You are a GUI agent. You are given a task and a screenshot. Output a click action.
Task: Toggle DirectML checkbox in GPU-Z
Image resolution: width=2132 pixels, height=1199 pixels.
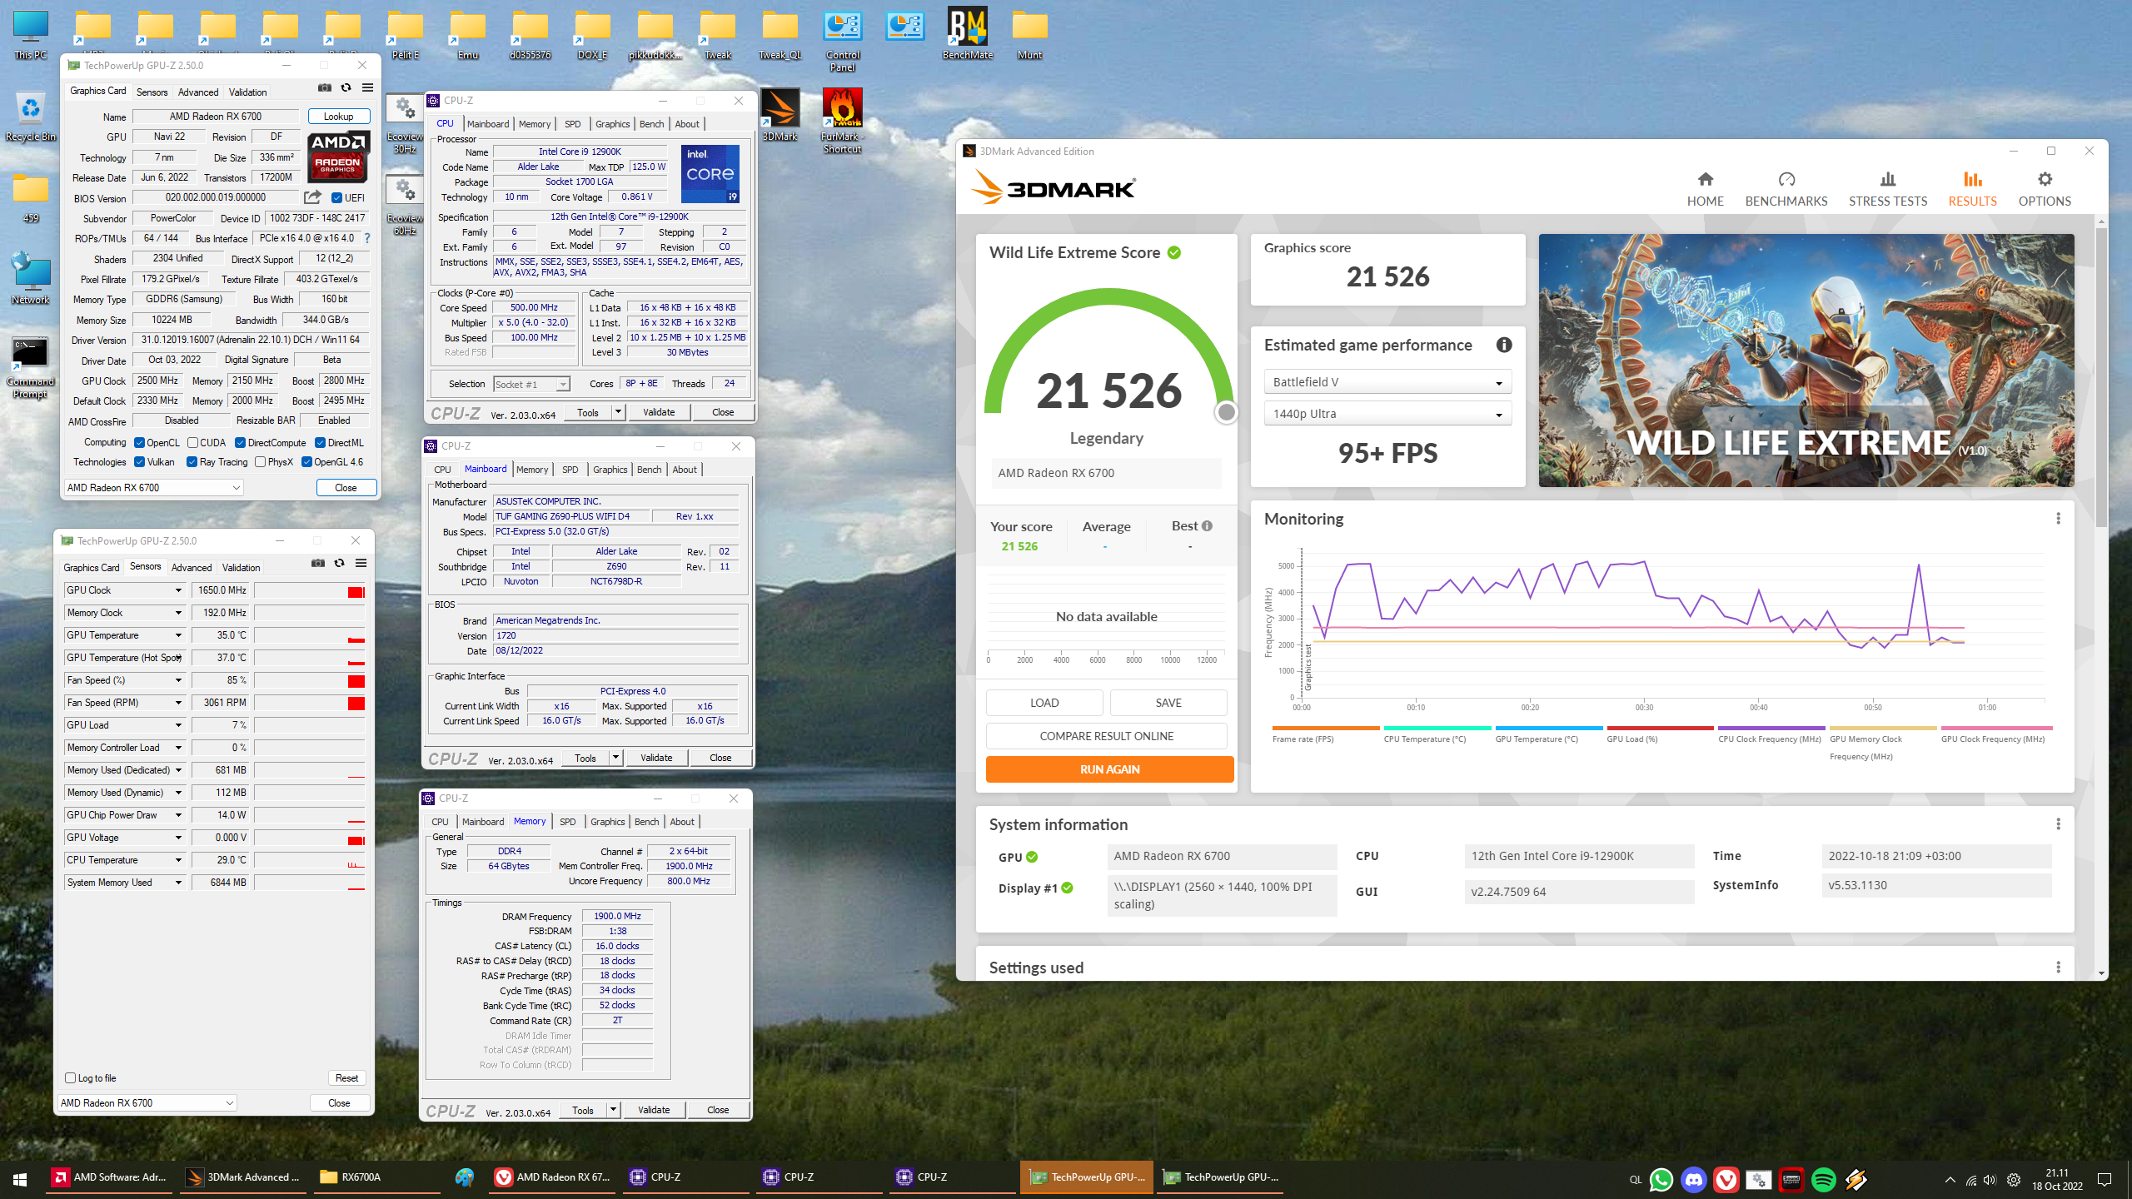point(320,443)
